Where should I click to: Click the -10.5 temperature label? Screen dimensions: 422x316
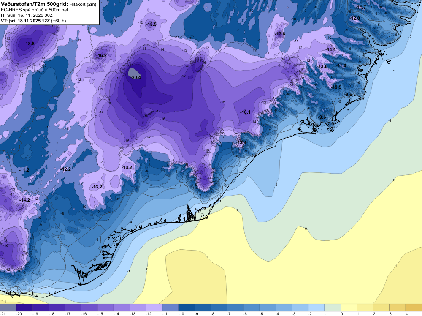click(336, 87)
